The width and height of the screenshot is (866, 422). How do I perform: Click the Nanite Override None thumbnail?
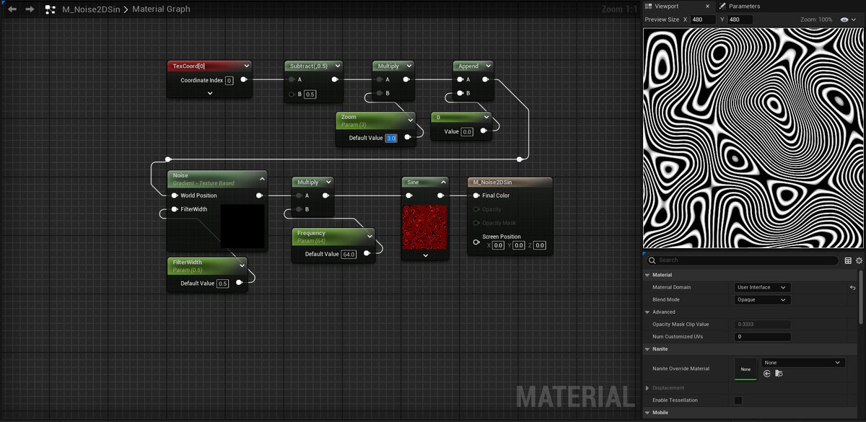click(745, 369)
